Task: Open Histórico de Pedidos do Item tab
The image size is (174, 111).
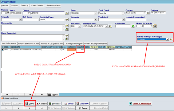Action: point(29,44)
